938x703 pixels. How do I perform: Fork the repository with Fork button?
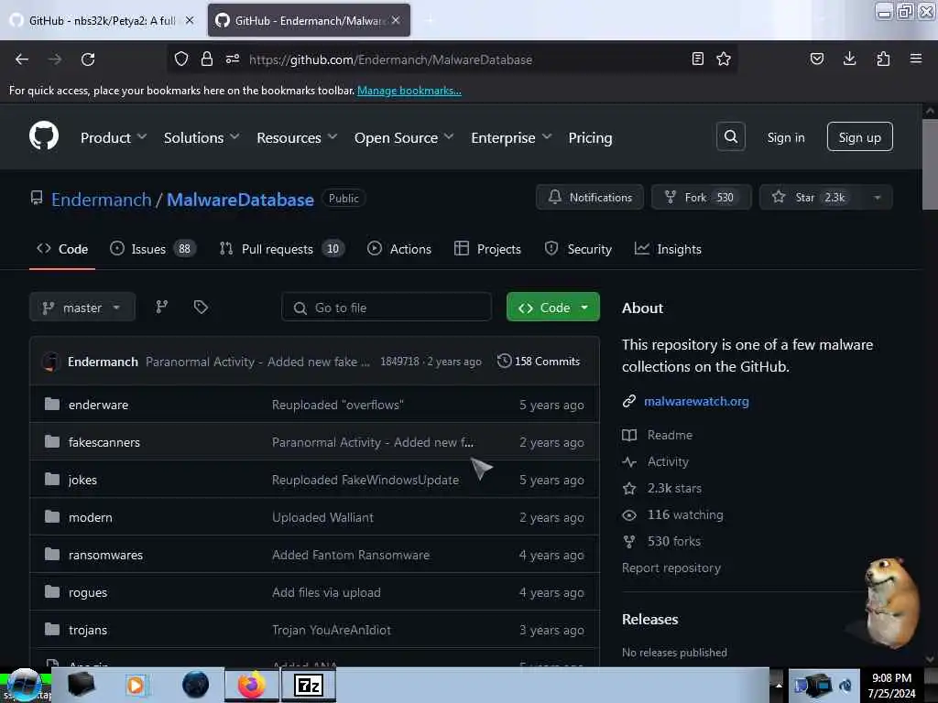[x=701, y=198]
